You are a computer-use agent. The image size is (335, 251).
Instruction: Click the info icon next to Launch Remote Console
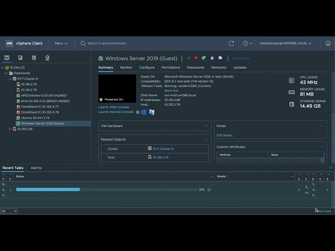point(138,112)
